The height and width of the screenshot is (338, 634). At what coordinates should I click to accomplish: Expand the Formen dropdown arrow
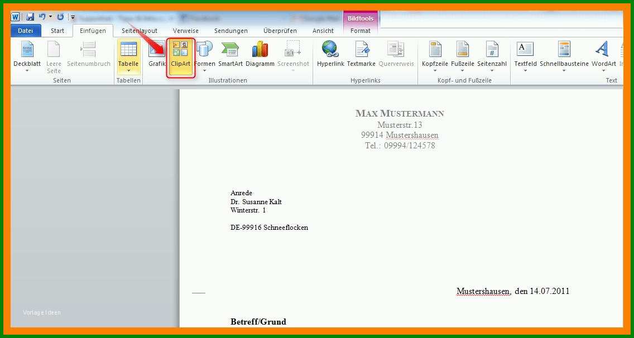[205, 71]
